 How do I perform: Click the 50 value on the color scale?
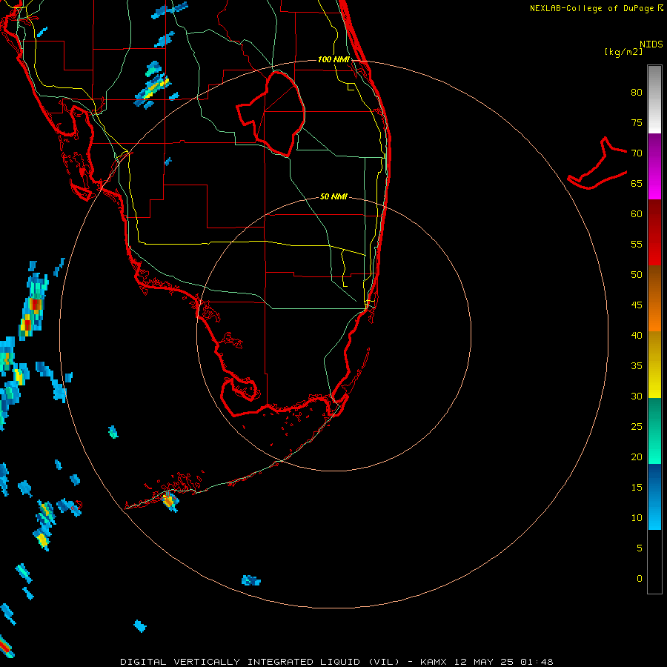coord(637,274)
